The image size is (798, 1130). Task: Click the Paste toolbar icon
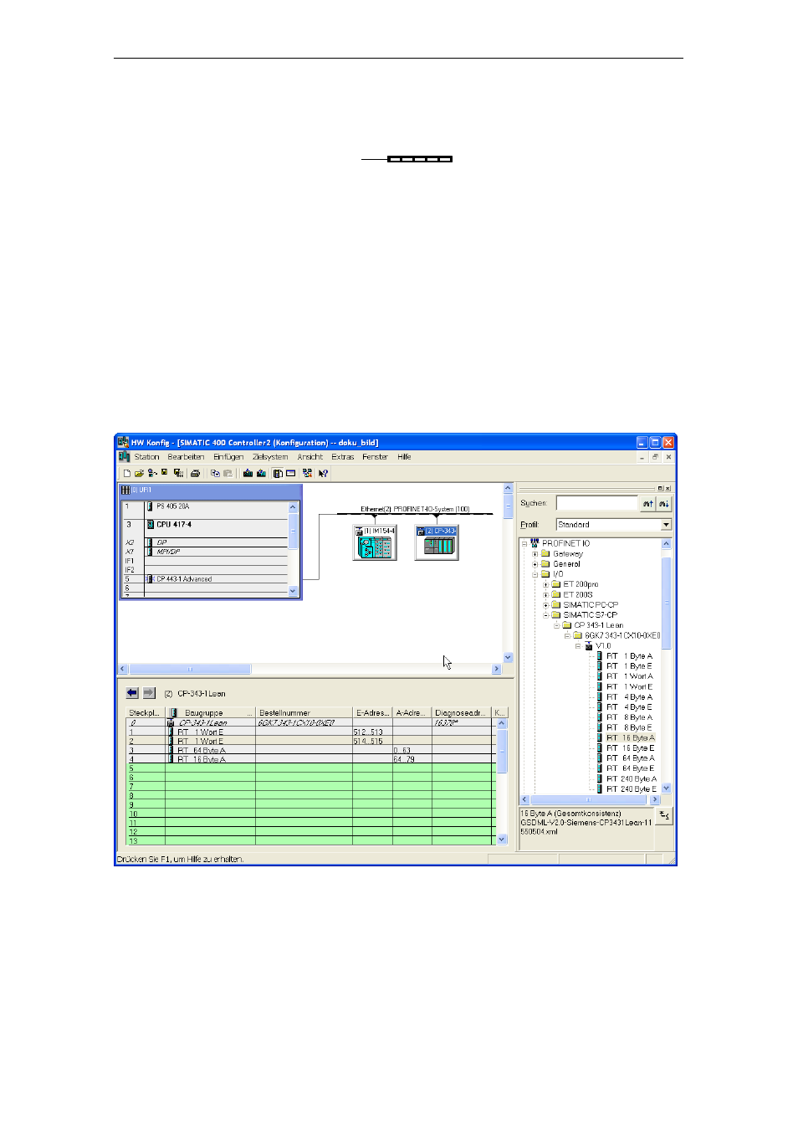click(x=228, y=474)
